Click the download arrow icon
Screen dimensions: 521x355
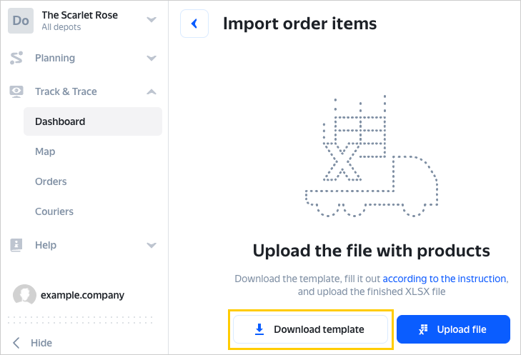tap(259, 329)
